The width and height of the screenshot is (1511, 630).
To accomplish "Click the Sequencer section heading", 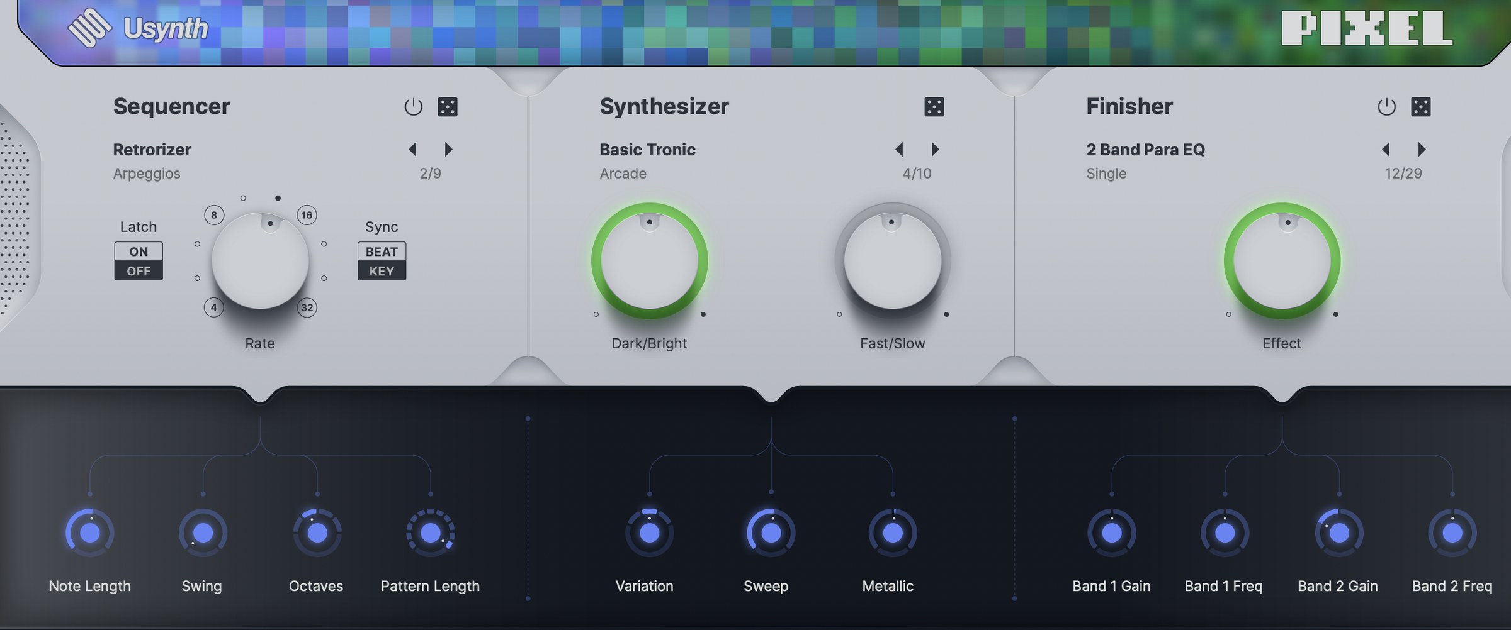I will click(x=171, y=106).
